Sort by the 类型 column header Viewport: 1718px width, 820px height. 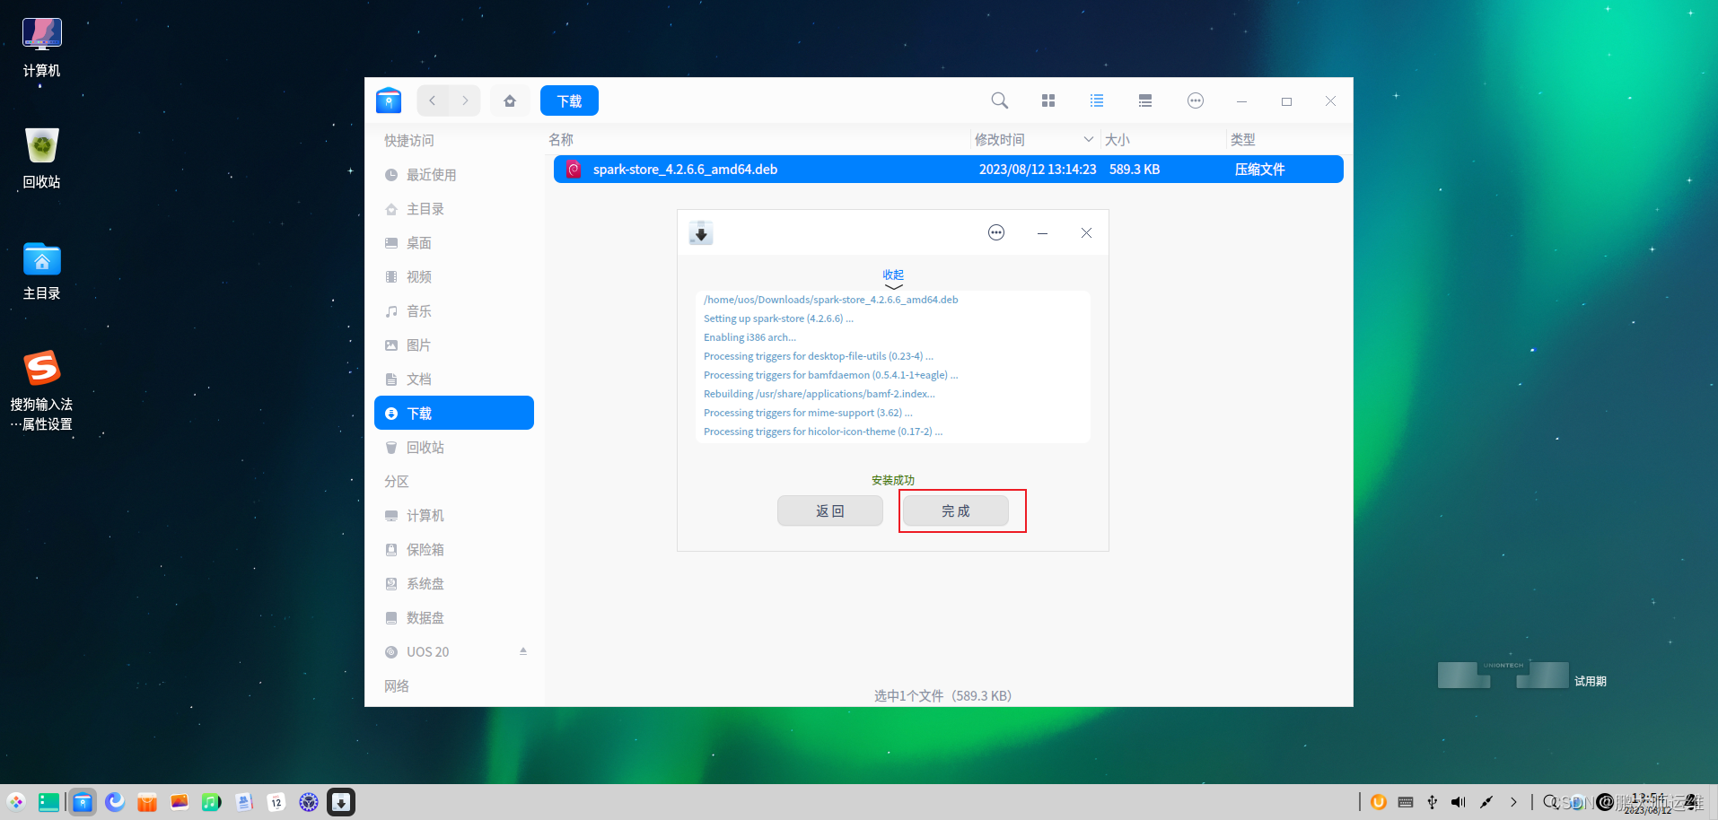pyautogui.click(x=1243, y=140)
